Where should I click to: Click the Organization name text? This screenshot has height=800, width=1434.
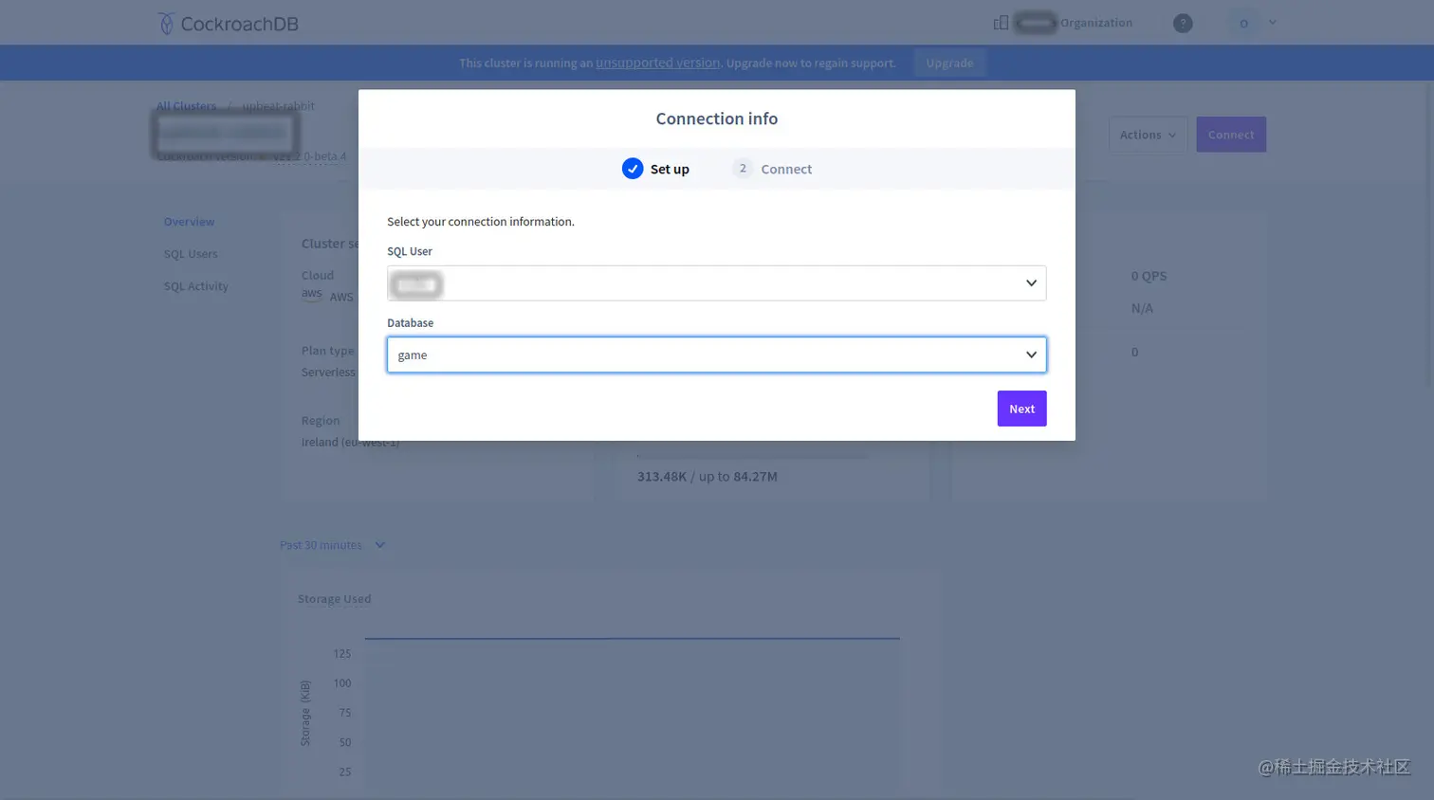pyautogui.click(x=1096, y=23)
